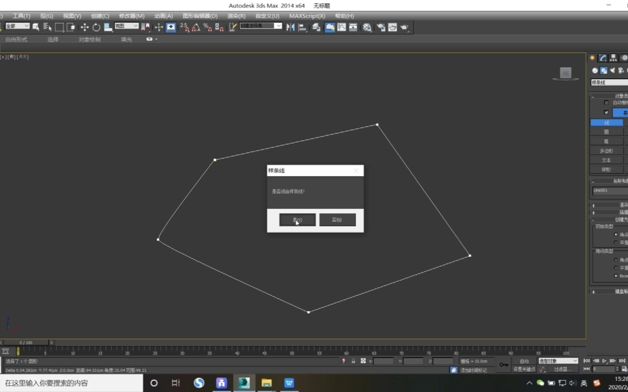Switch to the 填充 ribbon tab
This screenshot has width=628, height=392.
click(x=126, y=40)
